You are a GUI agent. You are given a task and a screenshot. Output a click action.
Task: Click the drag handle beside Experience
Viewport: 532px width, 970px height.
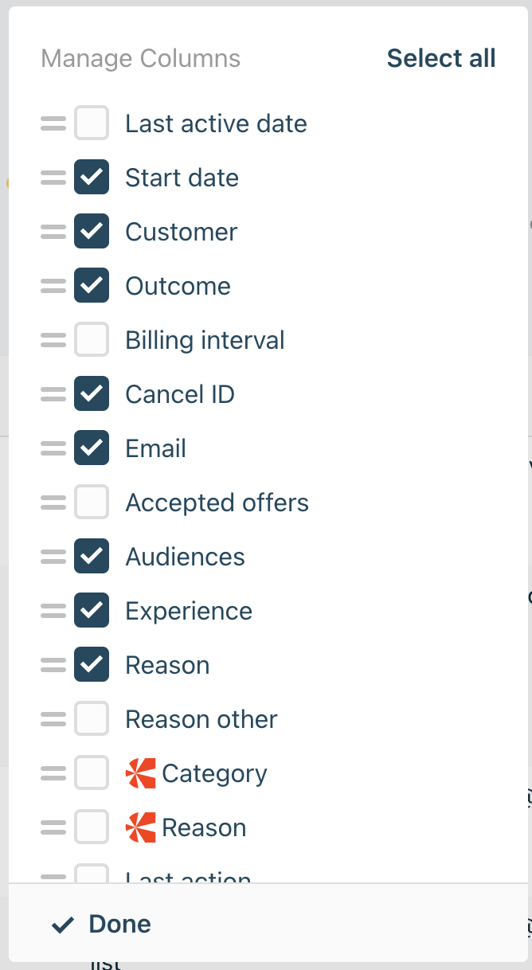coord(53,611)
